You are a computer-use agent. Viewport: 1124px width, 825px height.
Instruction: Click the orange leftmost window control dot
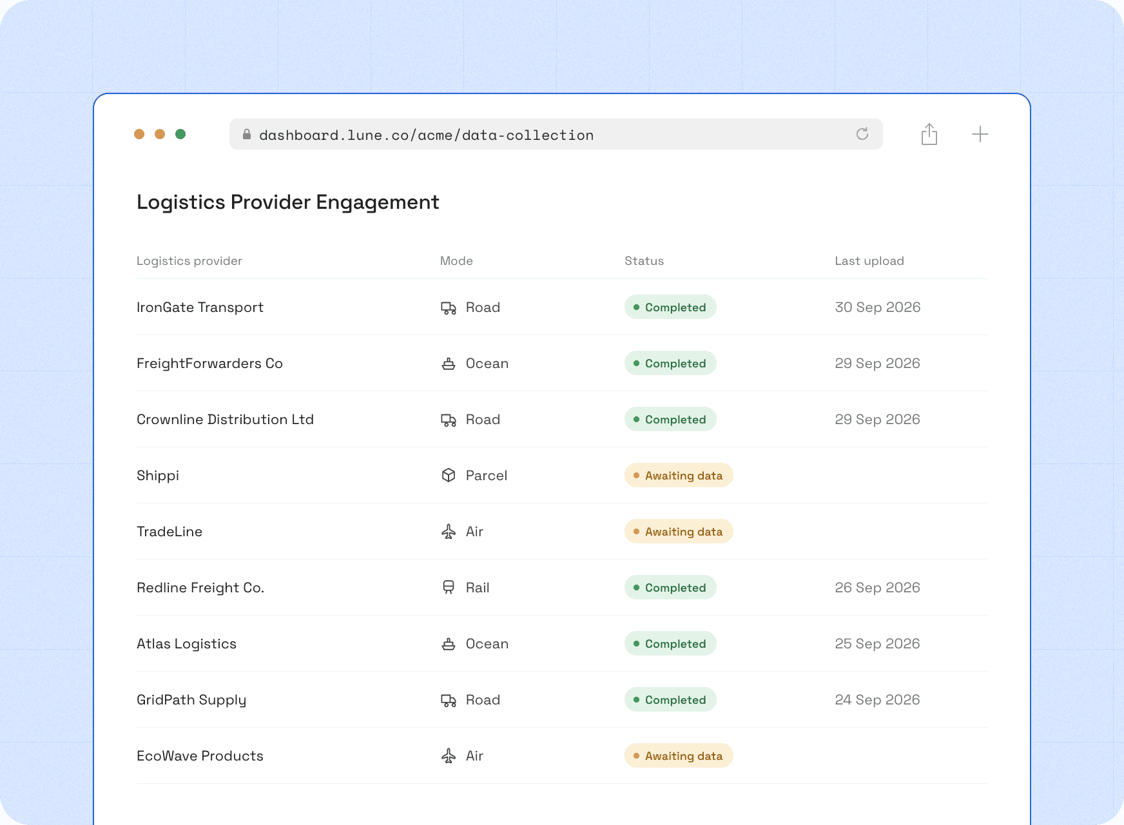pyautogui.click(x=139, y=134)
